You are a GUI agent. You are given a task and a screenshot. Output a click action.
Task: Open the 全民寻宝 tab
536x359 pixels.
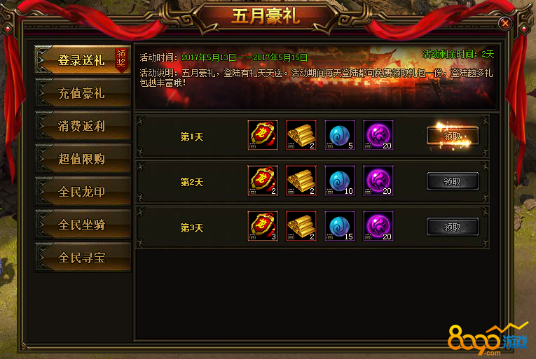coord(83,258)
